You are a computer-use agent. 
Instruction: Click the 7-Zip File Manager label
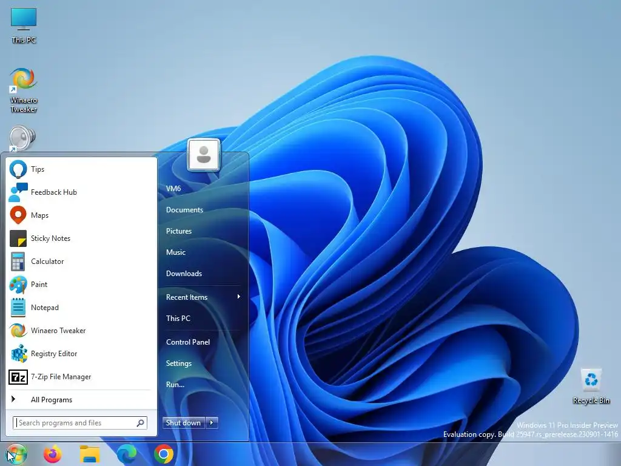[x=61, y=377]
